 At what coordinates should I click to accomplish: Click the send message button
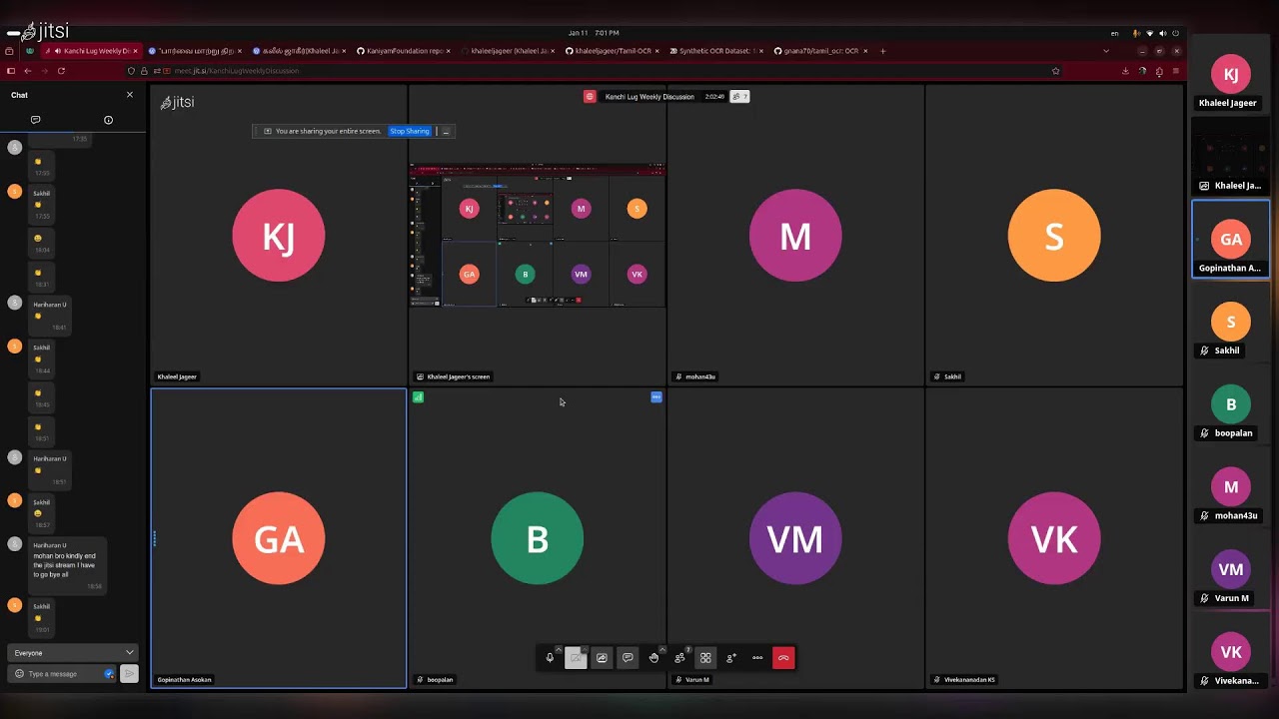tap(129, 674)
